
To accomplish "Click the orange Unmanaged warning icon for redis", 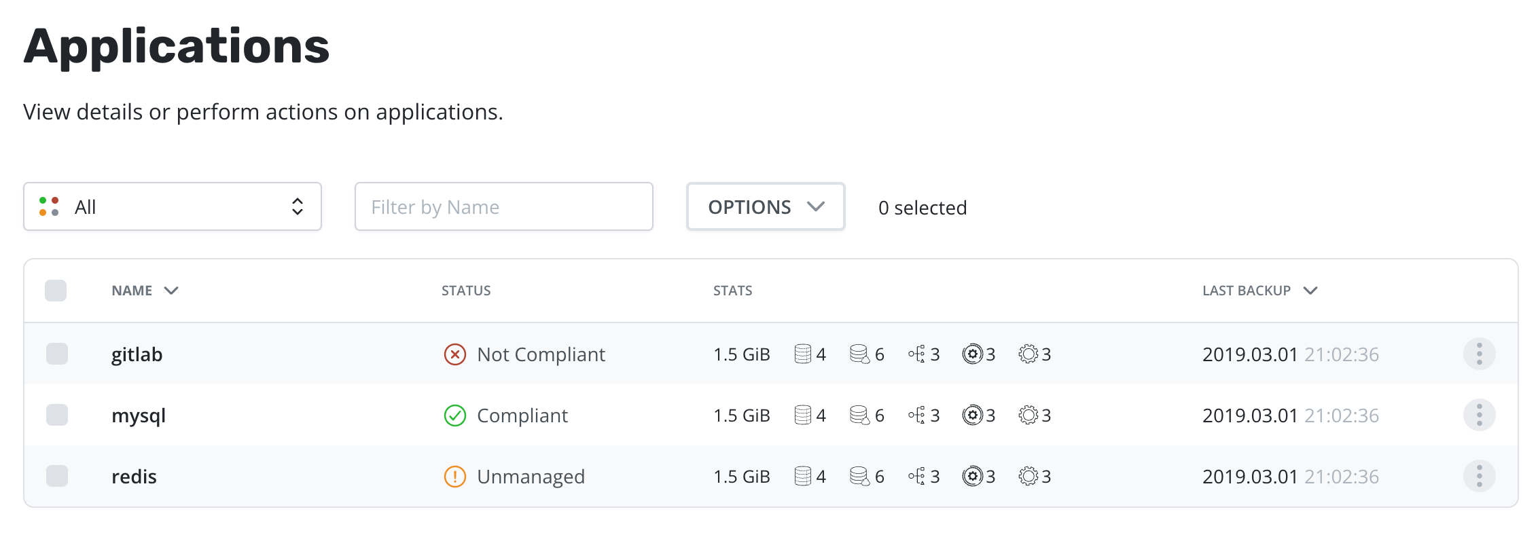I will coord(454,477).
